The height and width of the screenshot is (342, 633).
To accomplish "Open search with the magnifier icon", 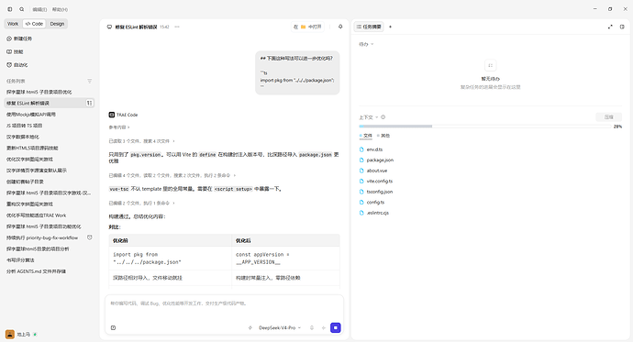I will click(22, 9).
